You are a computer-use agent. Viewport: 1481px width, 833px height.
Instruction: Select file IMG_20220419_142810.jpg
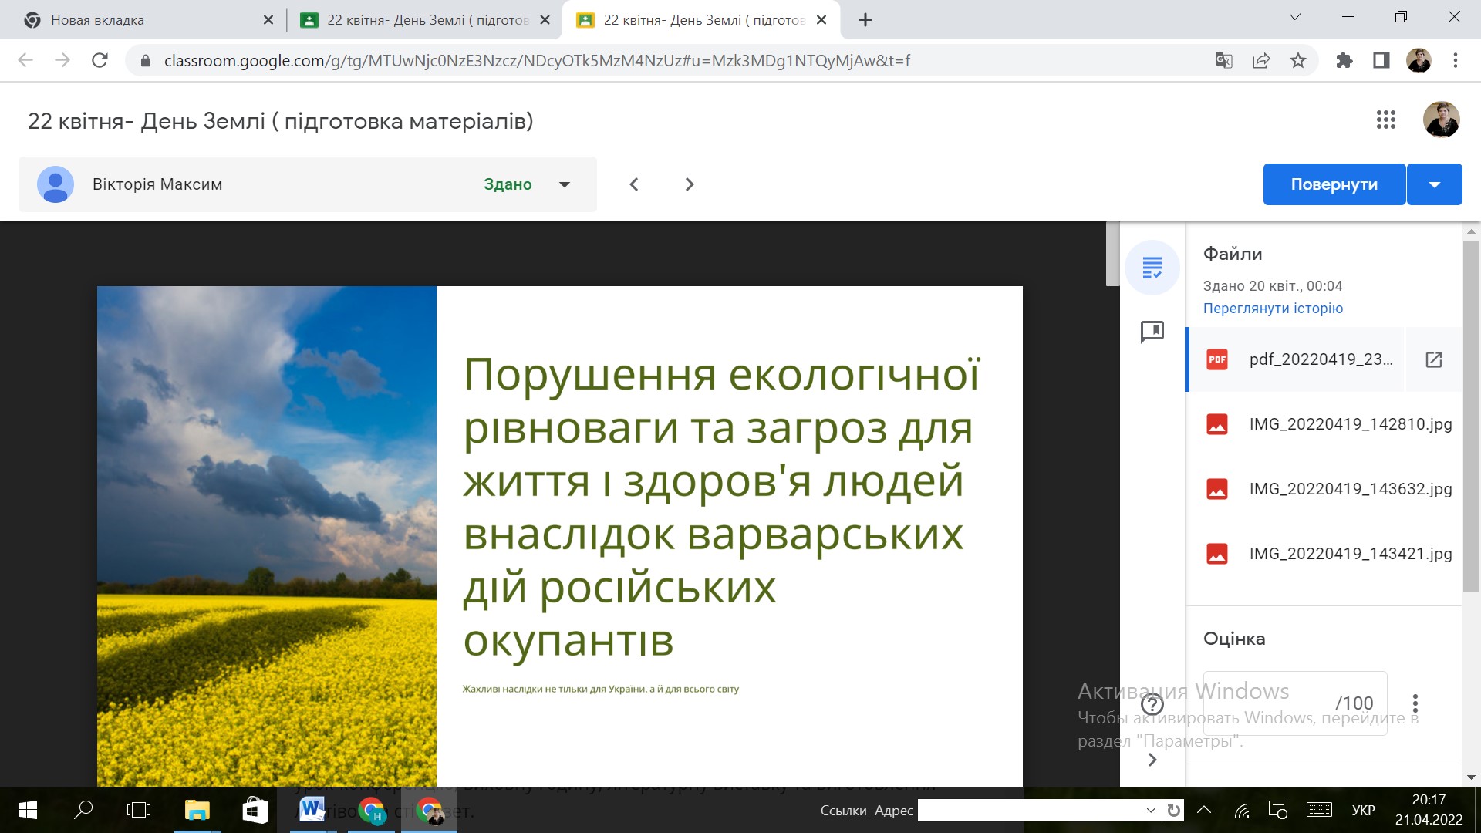tap(1324, 424)
